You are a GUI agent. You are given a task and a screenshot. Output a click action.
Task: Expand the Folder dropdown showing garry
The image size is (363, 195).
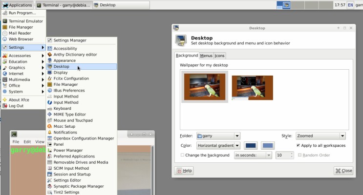pos(218,136)
